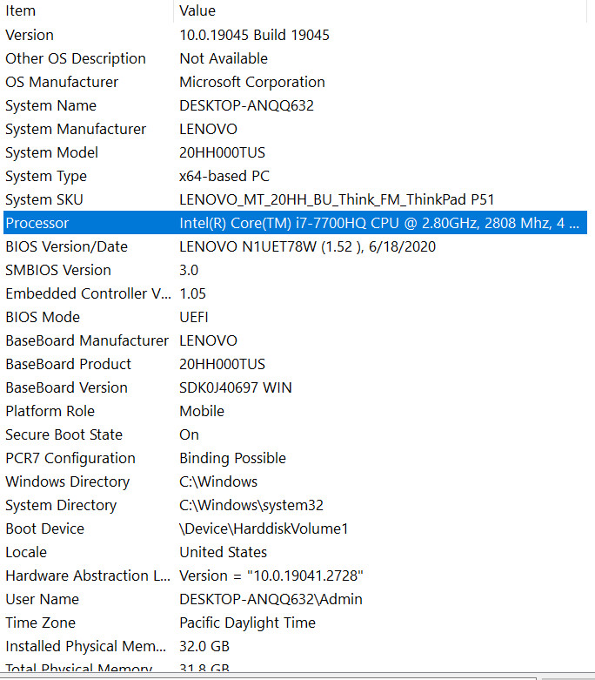Click the UEFI value
The image size is (595, 680).
[x=194, y=317]
